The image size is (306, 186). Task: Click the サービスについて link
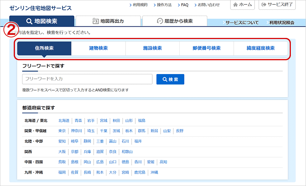coord(242,23)
